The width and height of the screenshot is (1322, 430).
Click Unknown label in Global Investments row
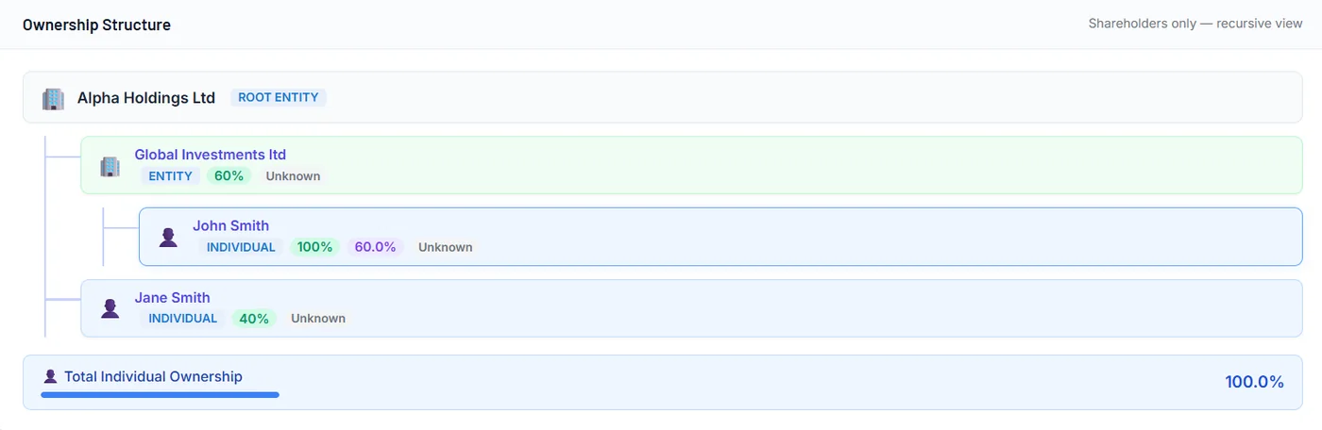(x=293, y=176)
